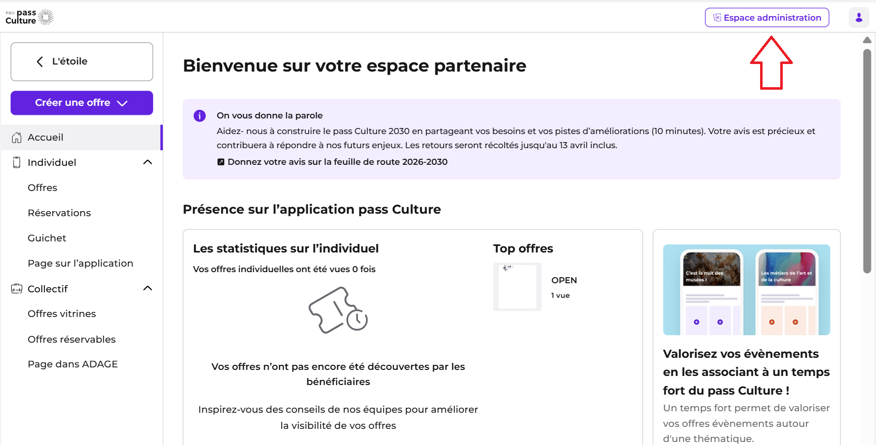
Task: Click the Espace administration button
Action: tap(767, 18)
